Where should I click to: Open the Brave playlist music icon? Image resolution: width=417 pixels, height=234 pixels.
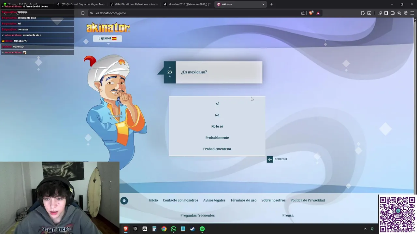tap(380, 13)
